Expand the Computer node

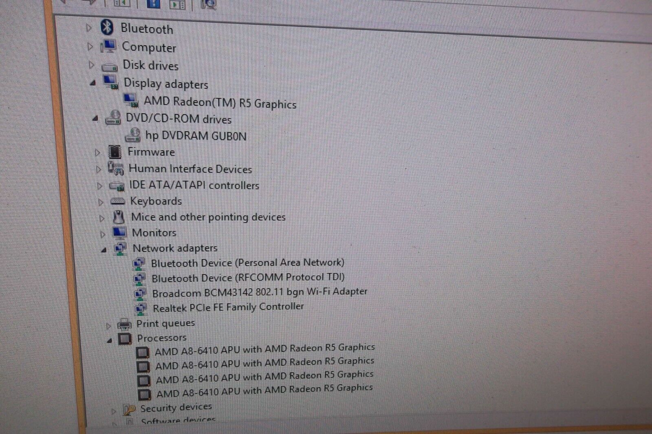click(90, 47)
